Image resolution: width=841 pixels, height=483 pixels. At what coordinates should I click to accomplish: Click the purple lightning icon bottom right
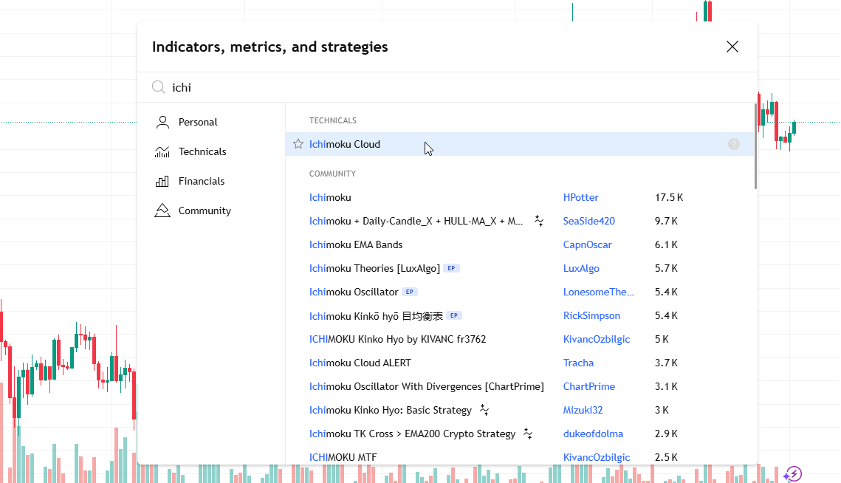tap(792, 473)
